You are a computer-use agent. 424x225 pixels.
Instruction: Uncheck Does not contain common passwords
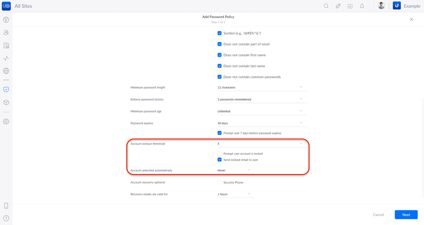(x=219, y=77)
